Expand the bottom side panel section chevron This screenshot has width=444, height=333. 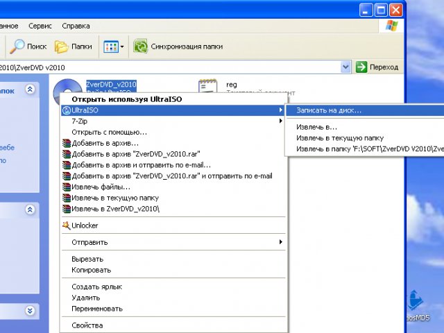30,311
